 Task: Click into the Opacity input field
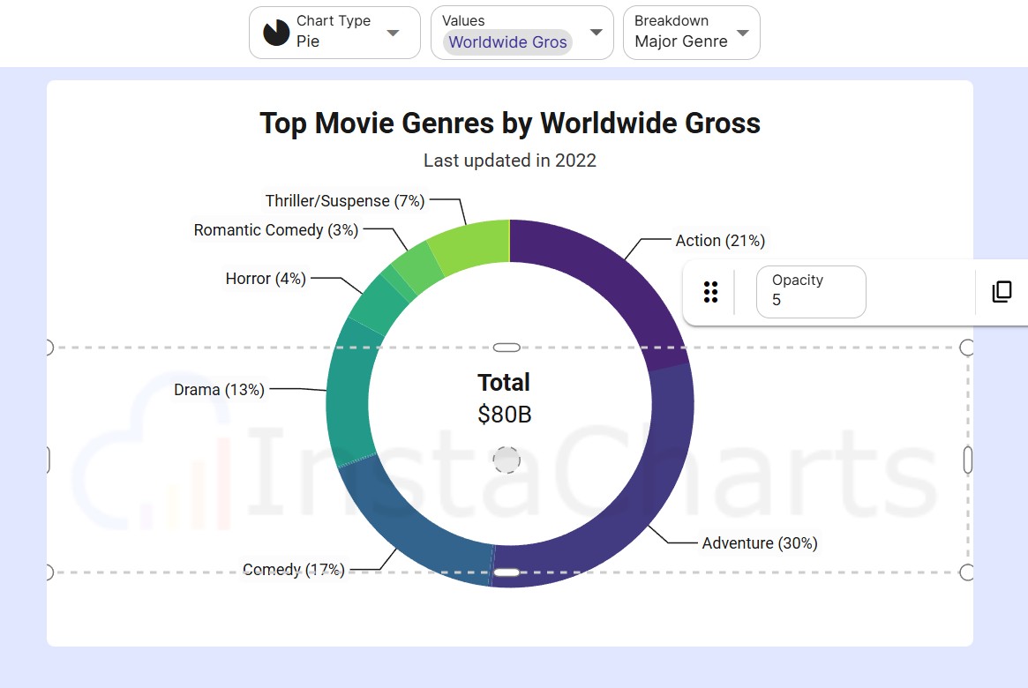click(x=811, y=292)
